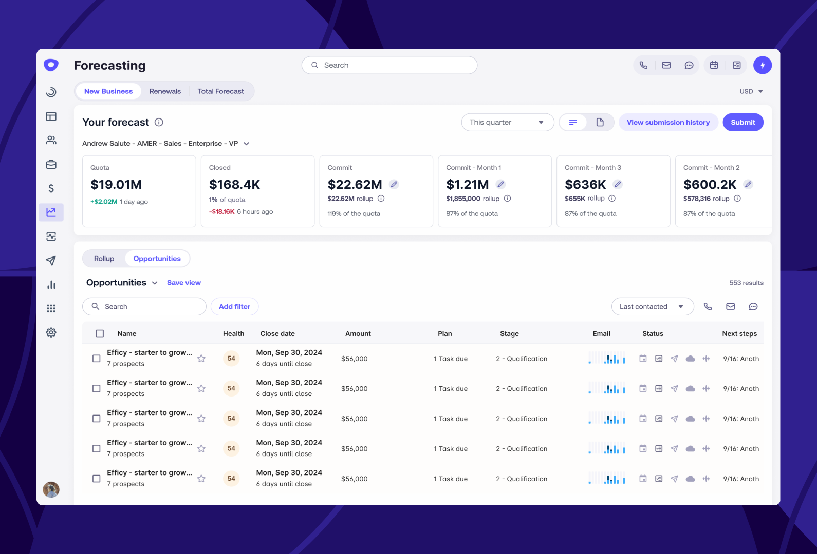
Task: Check the third Efficy opportunity row checkbox
Action: pos(96,419)
